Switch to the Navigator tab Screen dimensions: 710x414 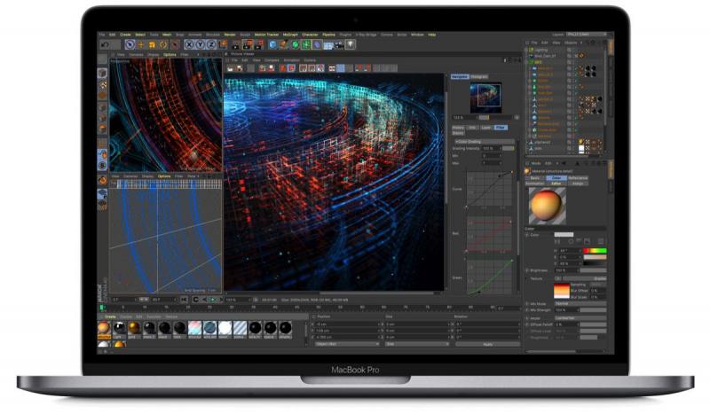click(460, 77)
